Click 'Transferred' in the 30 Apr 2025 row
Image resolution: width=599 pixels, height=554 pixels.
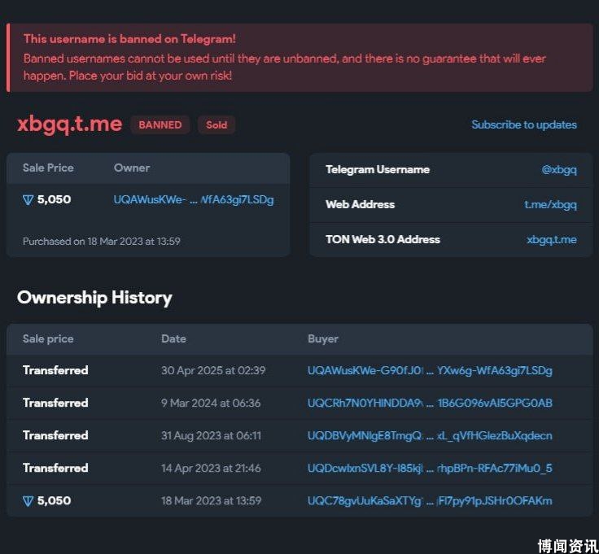click(55, 370)
